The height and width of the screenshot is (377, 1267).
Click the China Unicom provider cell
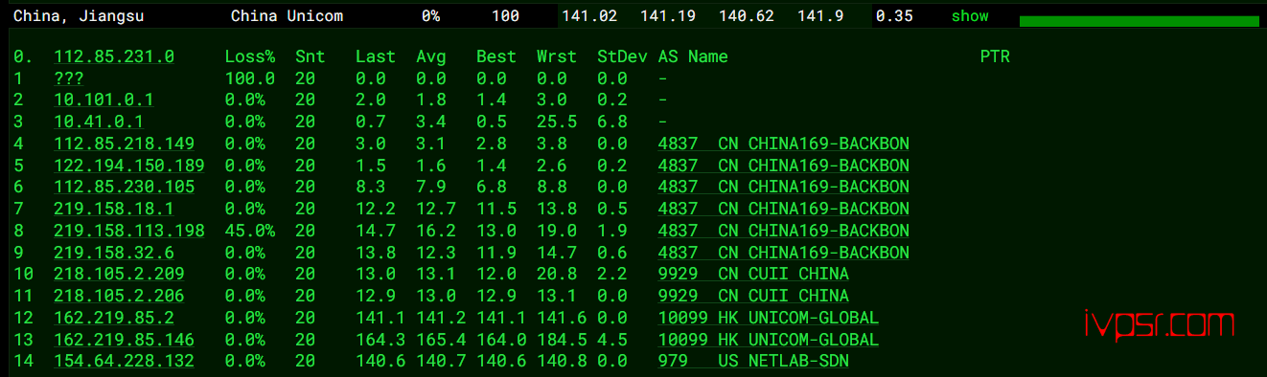coord(288,16)
